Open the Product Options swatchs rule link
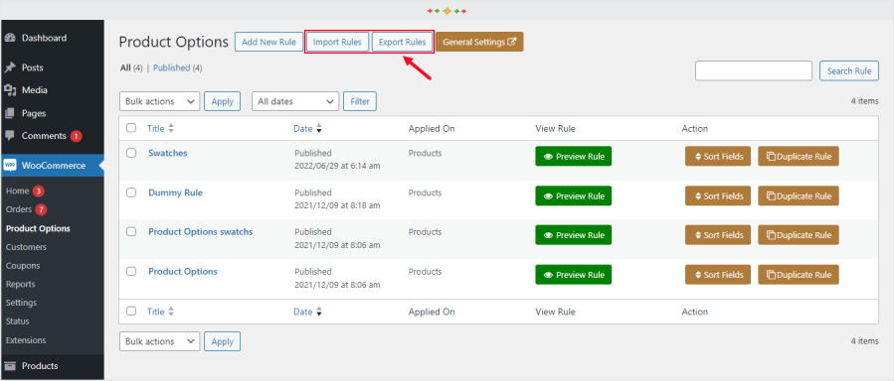894x381 pixels. [201, 232]
